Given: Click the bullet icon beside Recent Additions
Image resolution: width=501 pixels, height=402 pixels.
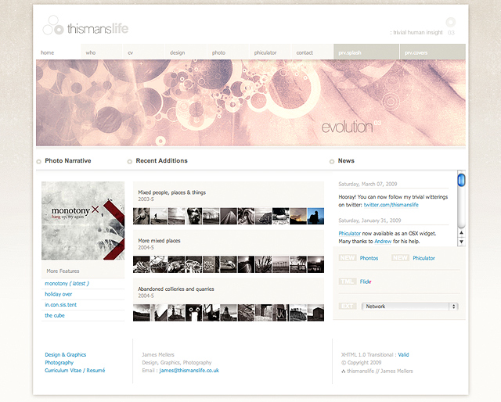Looking at the screenshot, I should [x=129, y=161].
